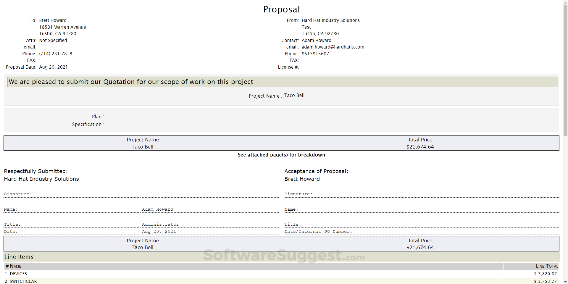The image size is (568, 284).
Task: Click the SWITCHGEAR line item row
Action: coord(23,281)
